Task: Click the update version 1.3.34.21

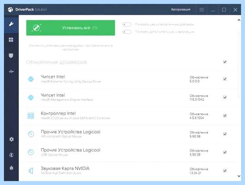Action: [x=195, y=173]
